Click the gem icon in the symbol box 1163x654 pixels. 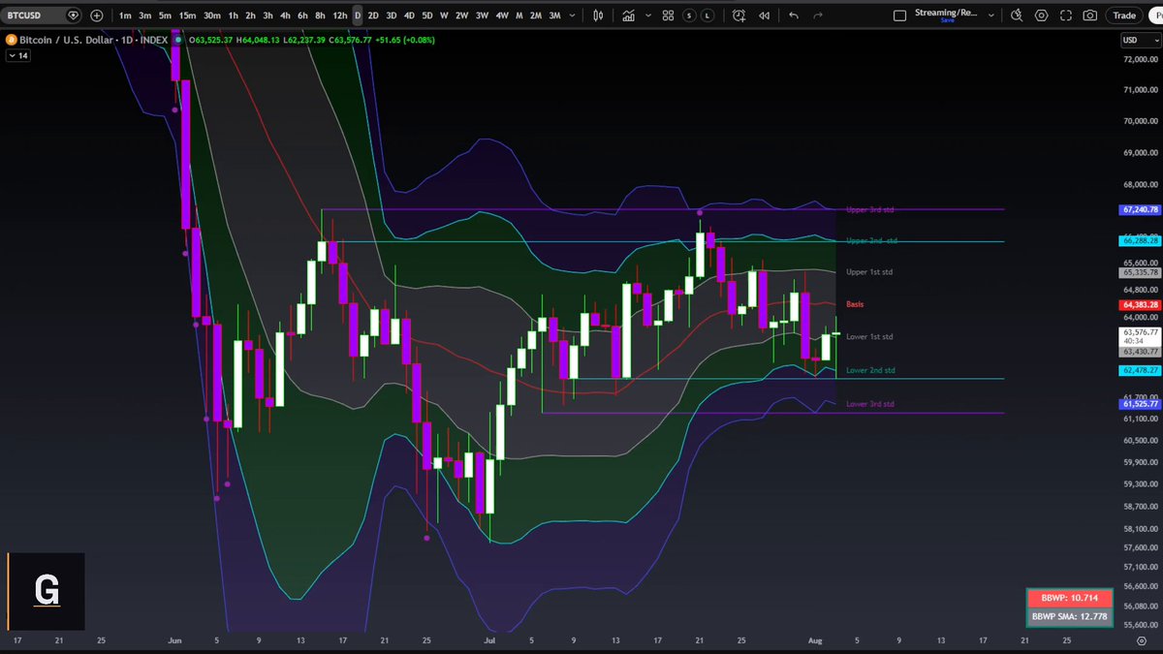pyautogui.click(x=74, y=16)
